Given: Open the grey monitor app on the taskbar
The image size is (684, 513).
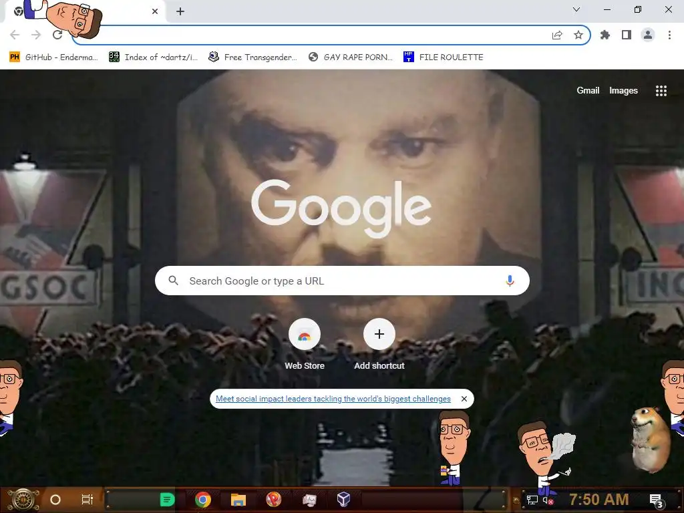Looking at the screenshot, I should [309, 500].
